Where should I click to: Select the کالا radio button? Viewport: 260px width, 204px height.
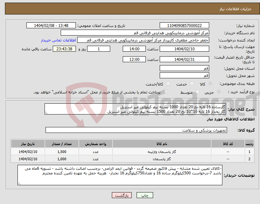click(x=210, y=84)
